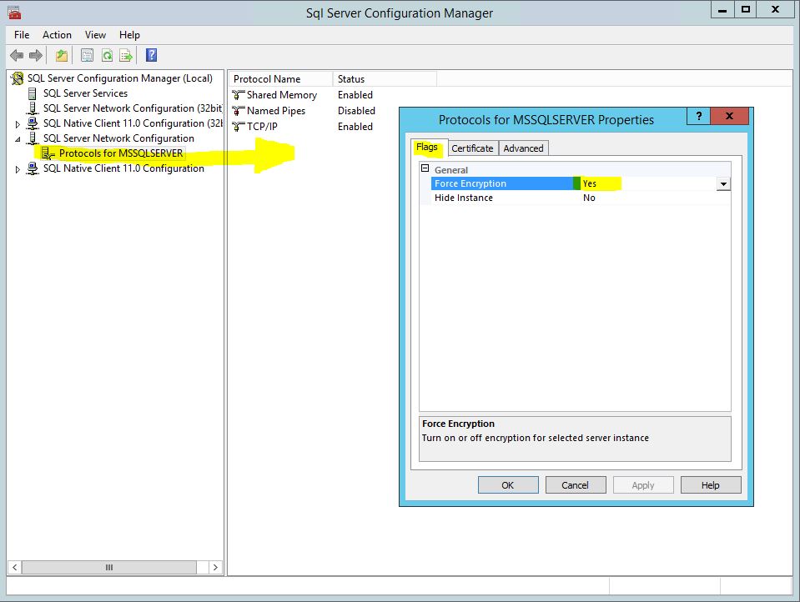Click the dialog's question mark help button

(x=699, y=116)
